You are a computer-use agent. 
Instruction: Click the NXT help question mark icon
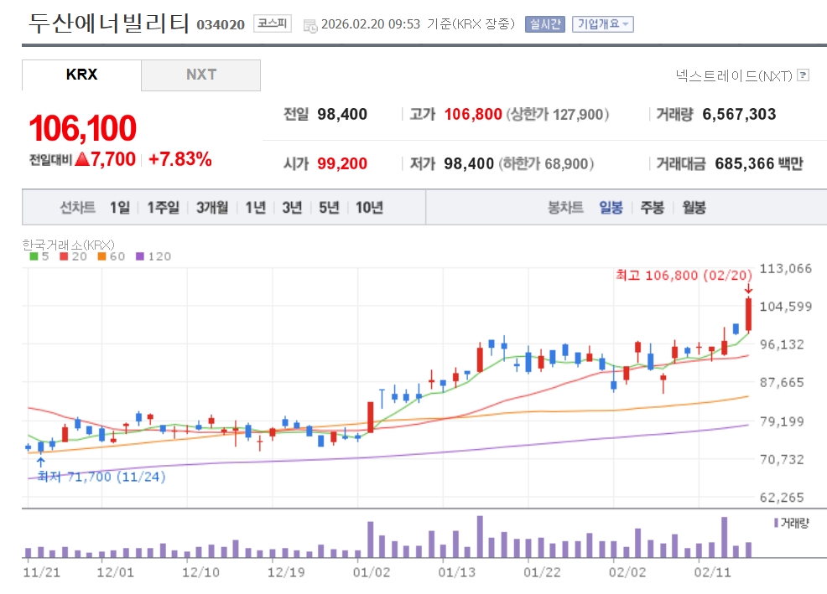coord(803,75)
